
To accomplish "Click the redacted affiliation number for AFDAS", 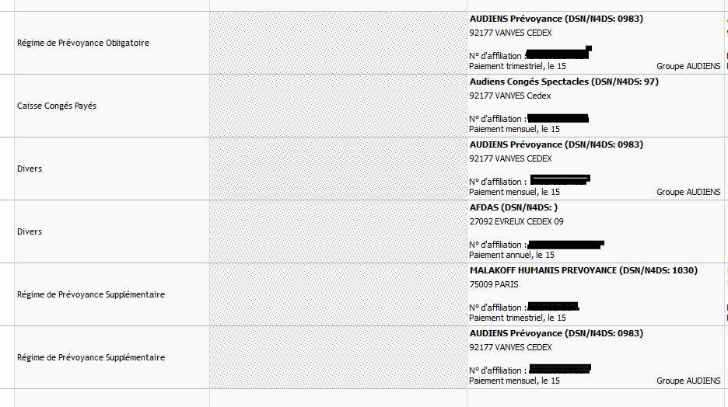I will click(565, 245).
